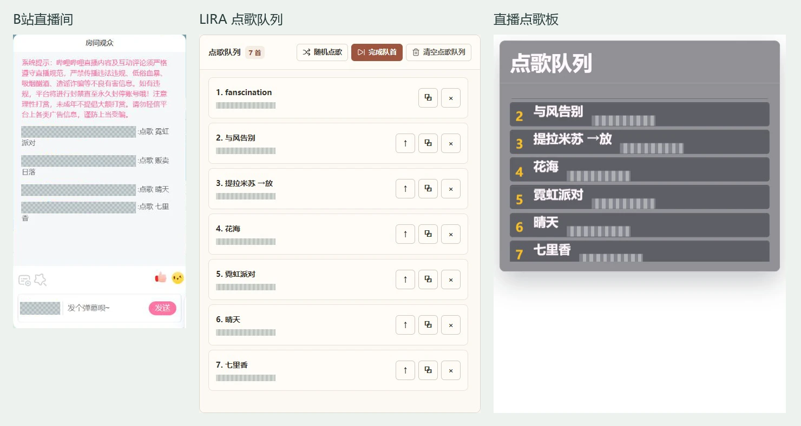Send the danmaku with 发送
The image size is (801, 426).
coord(162,308)
